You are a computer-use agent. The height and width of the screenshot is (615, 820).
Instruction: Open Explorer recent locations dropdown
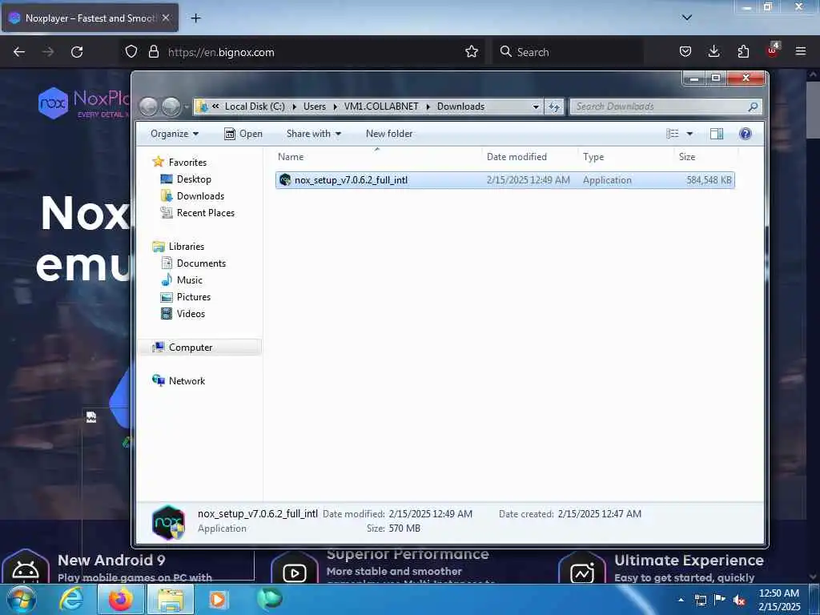186,107
